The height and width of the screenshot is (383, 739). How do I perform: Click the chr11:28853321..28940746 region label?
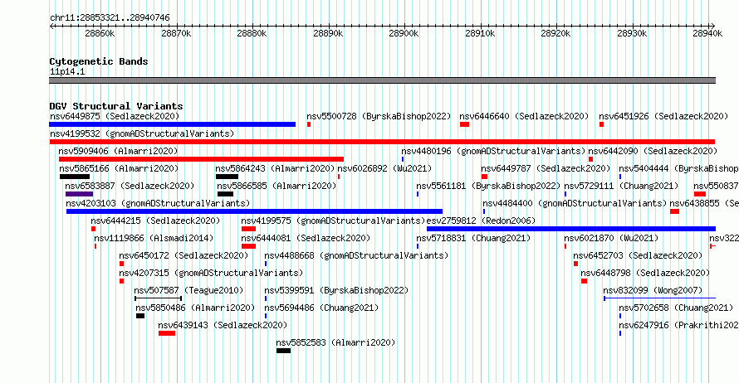[x=110, y=18]
